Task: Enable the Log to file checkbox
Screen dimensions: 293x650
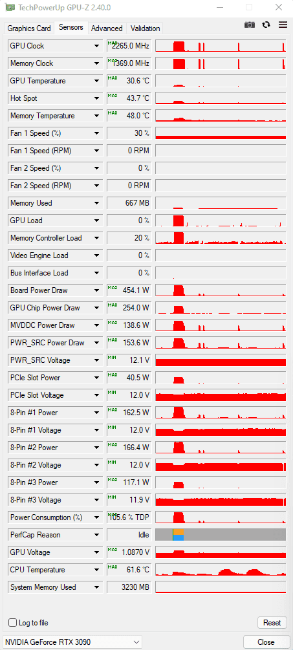Action: [x=13, y=623]
